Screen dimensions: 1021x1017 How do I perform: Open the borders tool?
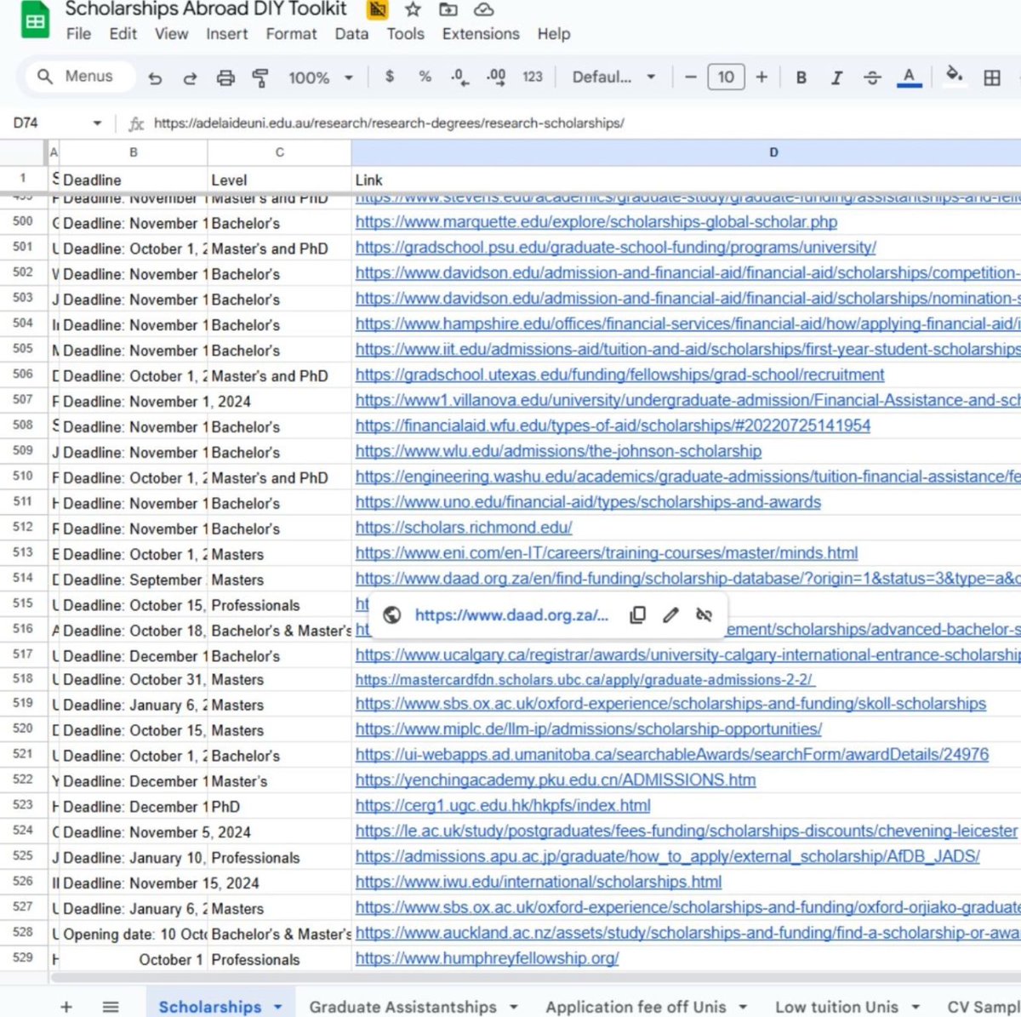point(992,77)
